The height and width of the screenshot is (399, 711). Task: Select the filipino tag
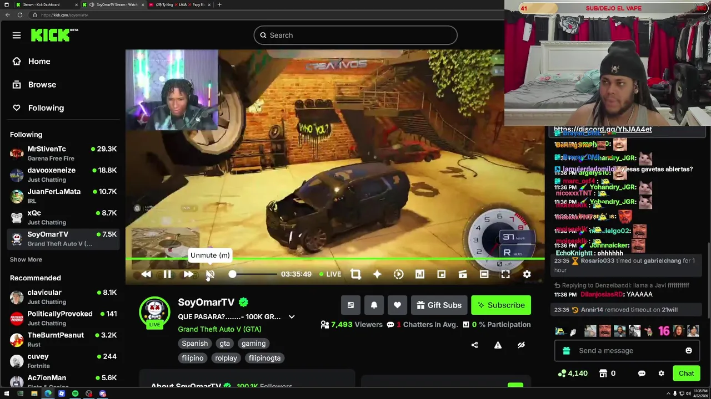192,358
